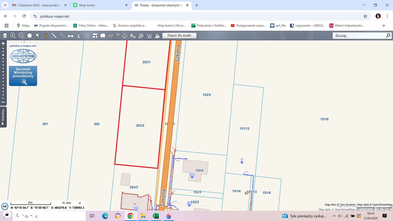The image size is (393, 221).
Task: Click the blue ok status indicator
Action: point(5,206)
